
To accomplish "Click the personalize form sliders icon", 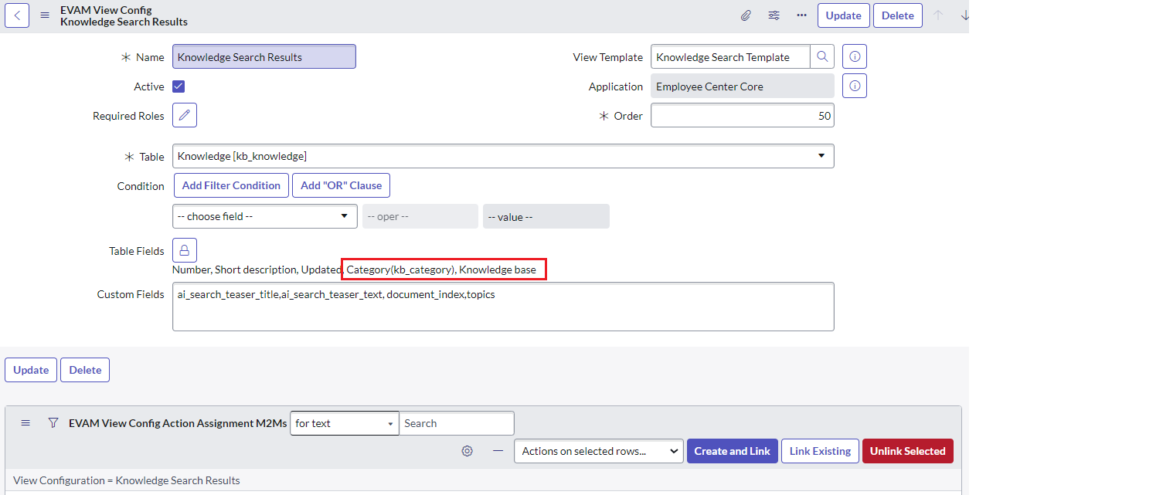I will tap(774, 15).
